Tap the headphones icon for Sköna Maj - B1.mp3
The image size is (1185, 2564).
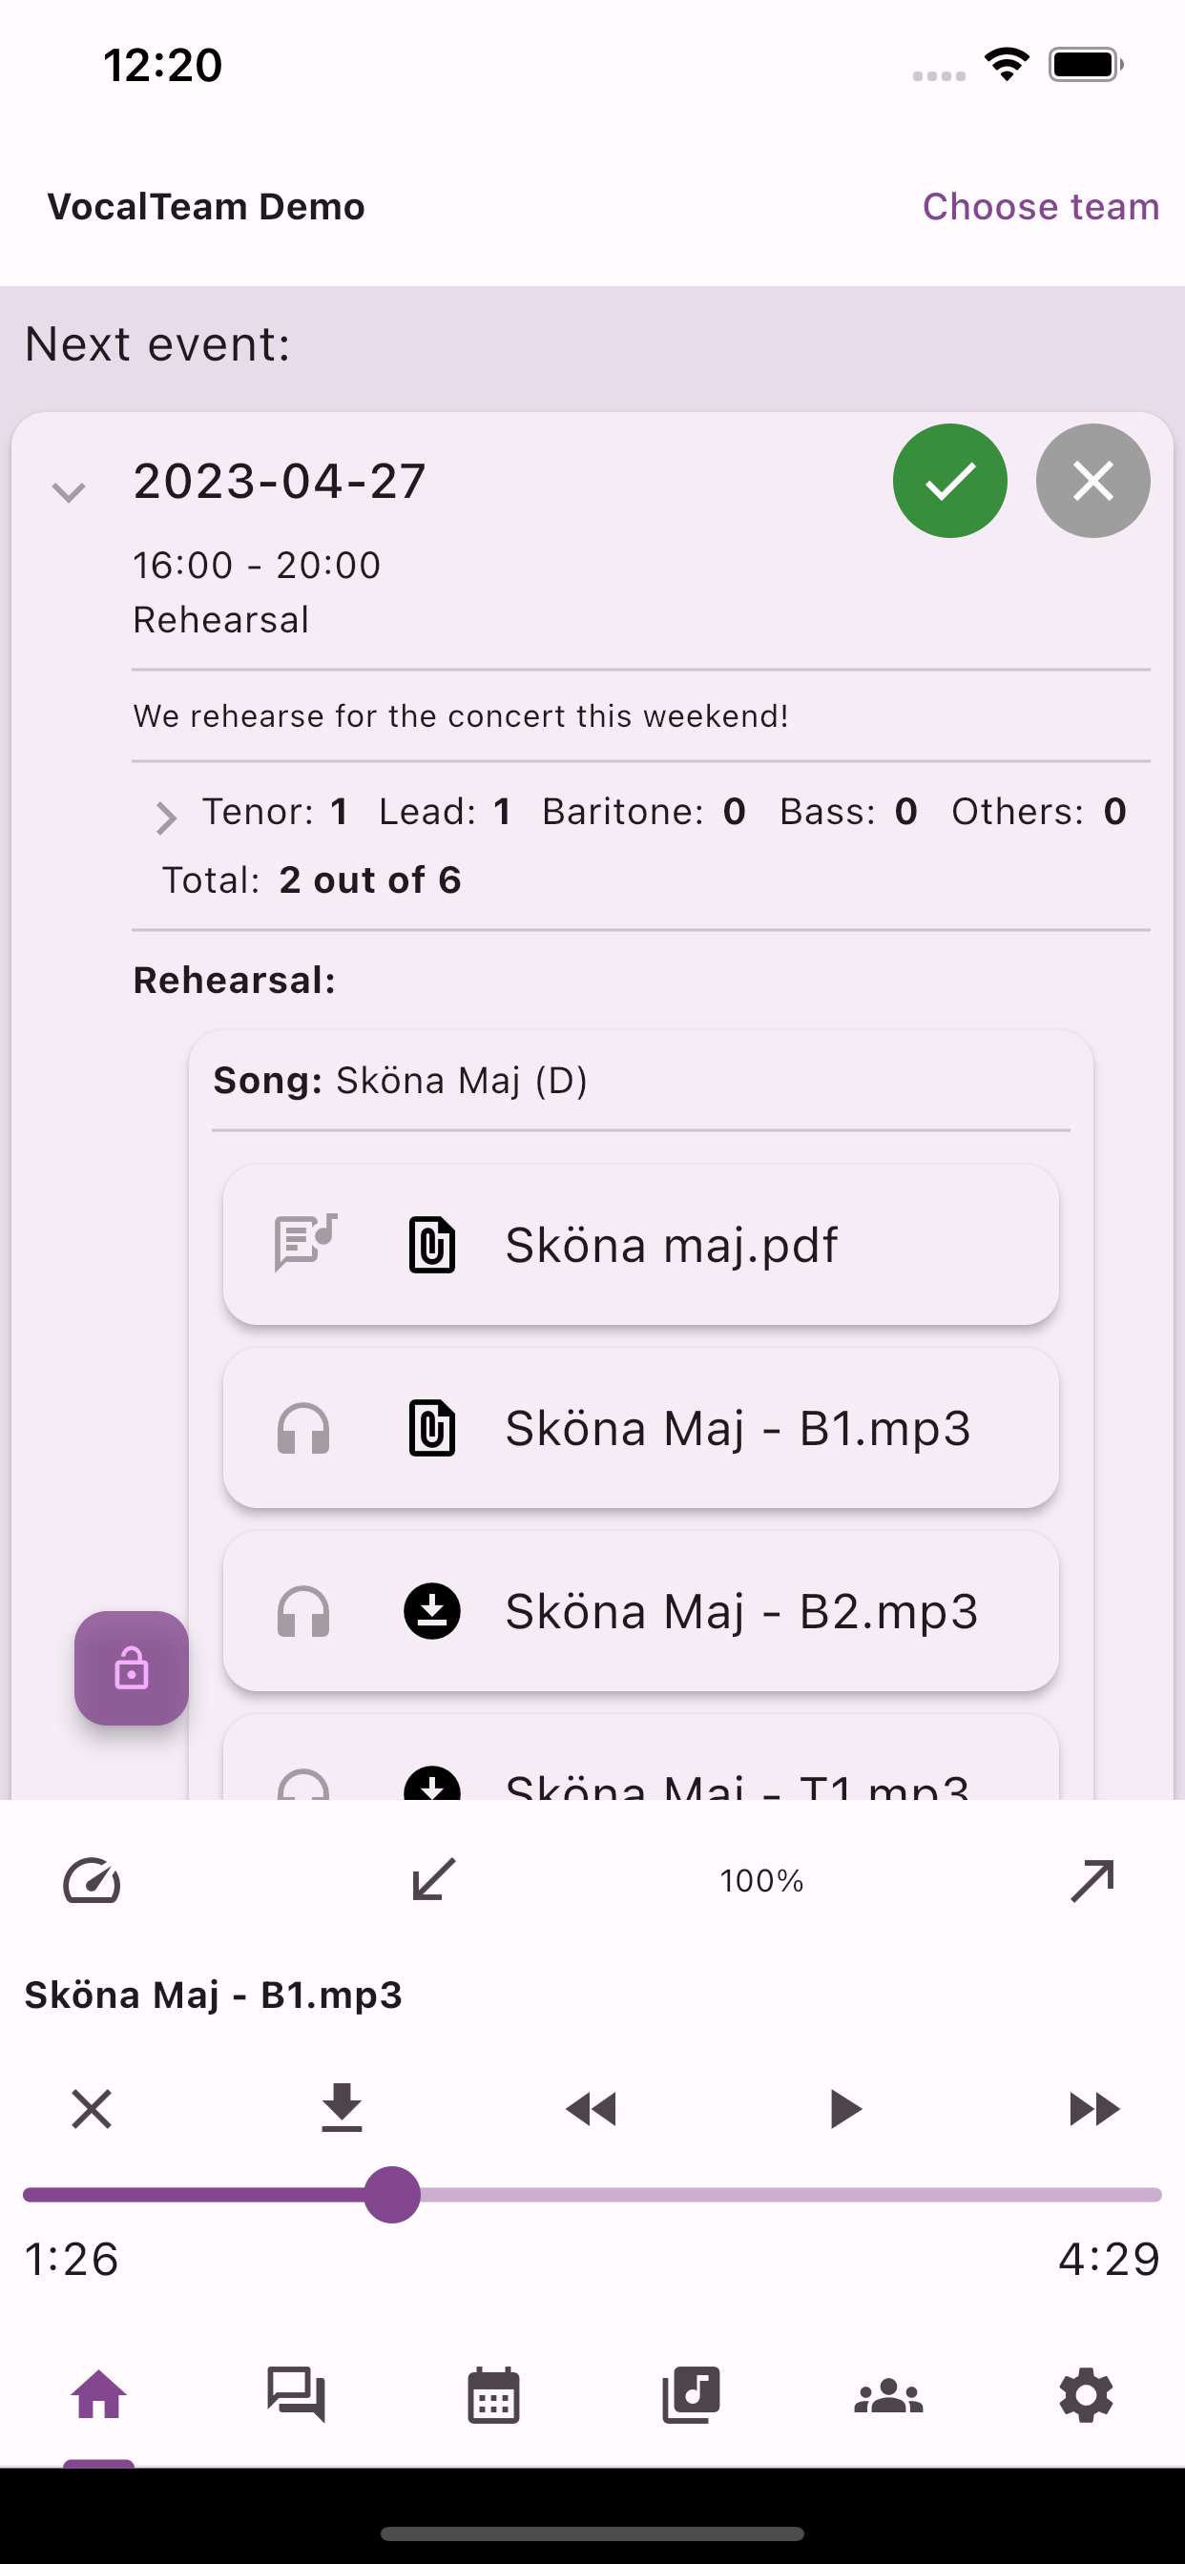point(303,1428)
